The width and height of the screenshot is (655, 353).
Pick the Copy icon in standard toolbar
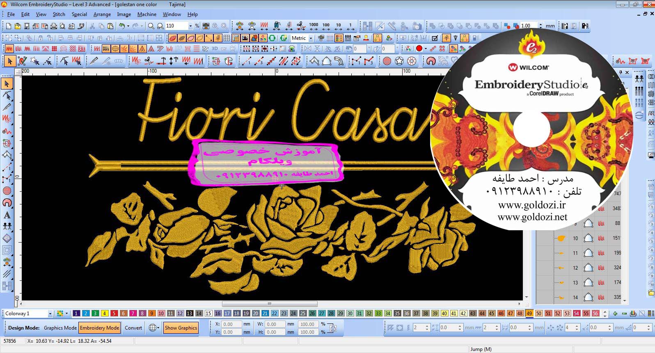click(x=101, y=26)
